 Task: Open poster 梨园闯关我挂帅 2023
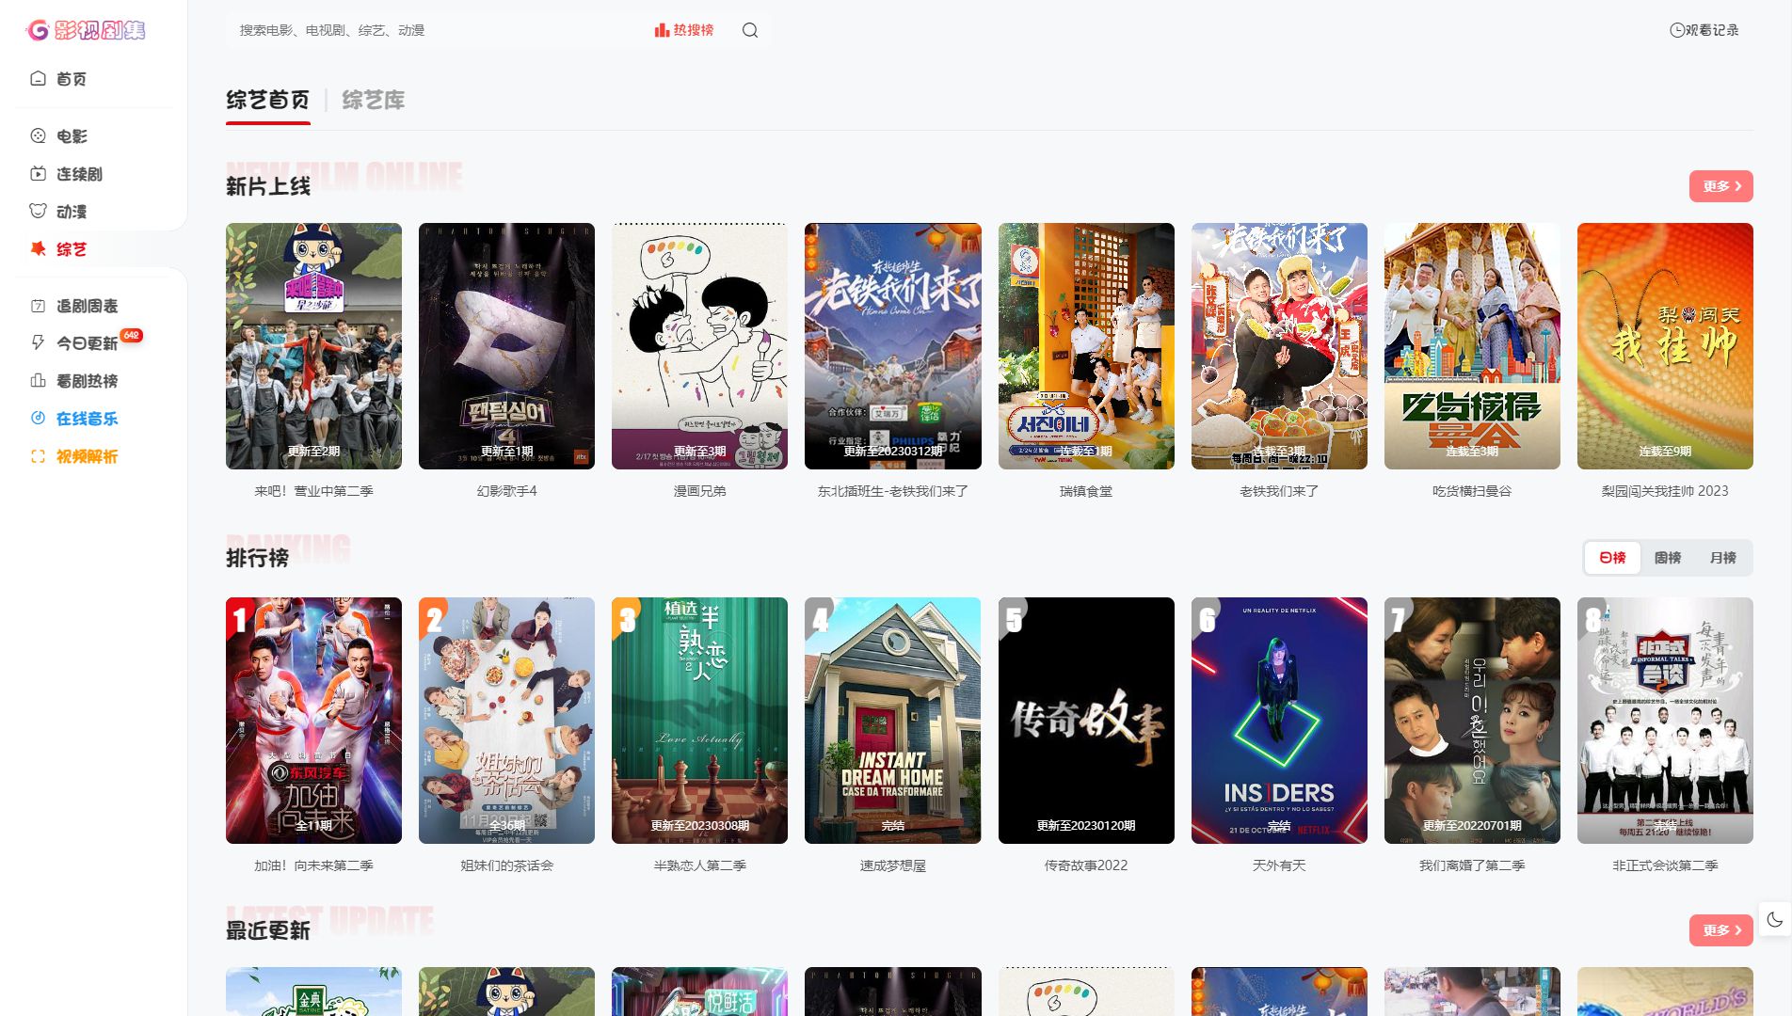tap(1665, 346)
